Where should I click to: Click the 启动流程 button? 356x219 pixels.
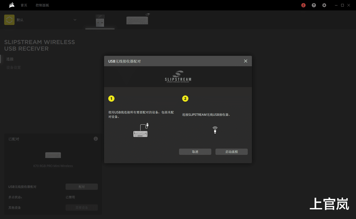coord(232,152)
